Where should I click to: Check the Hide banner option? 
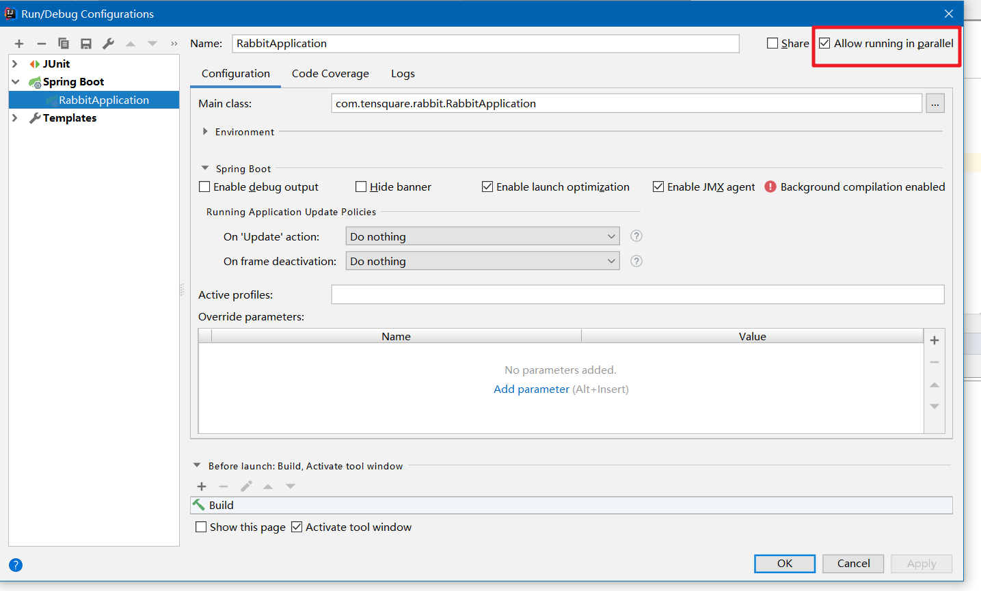[361, 187]
